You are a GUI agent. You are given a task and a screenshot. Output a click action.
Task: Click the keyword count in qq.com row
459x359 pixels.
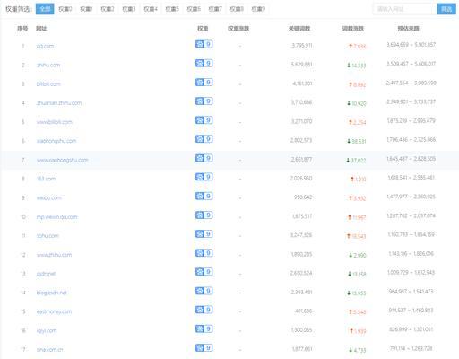(x=302, y=46)
